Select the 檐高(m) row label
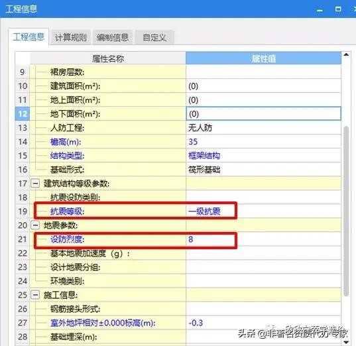 [66, 142]
